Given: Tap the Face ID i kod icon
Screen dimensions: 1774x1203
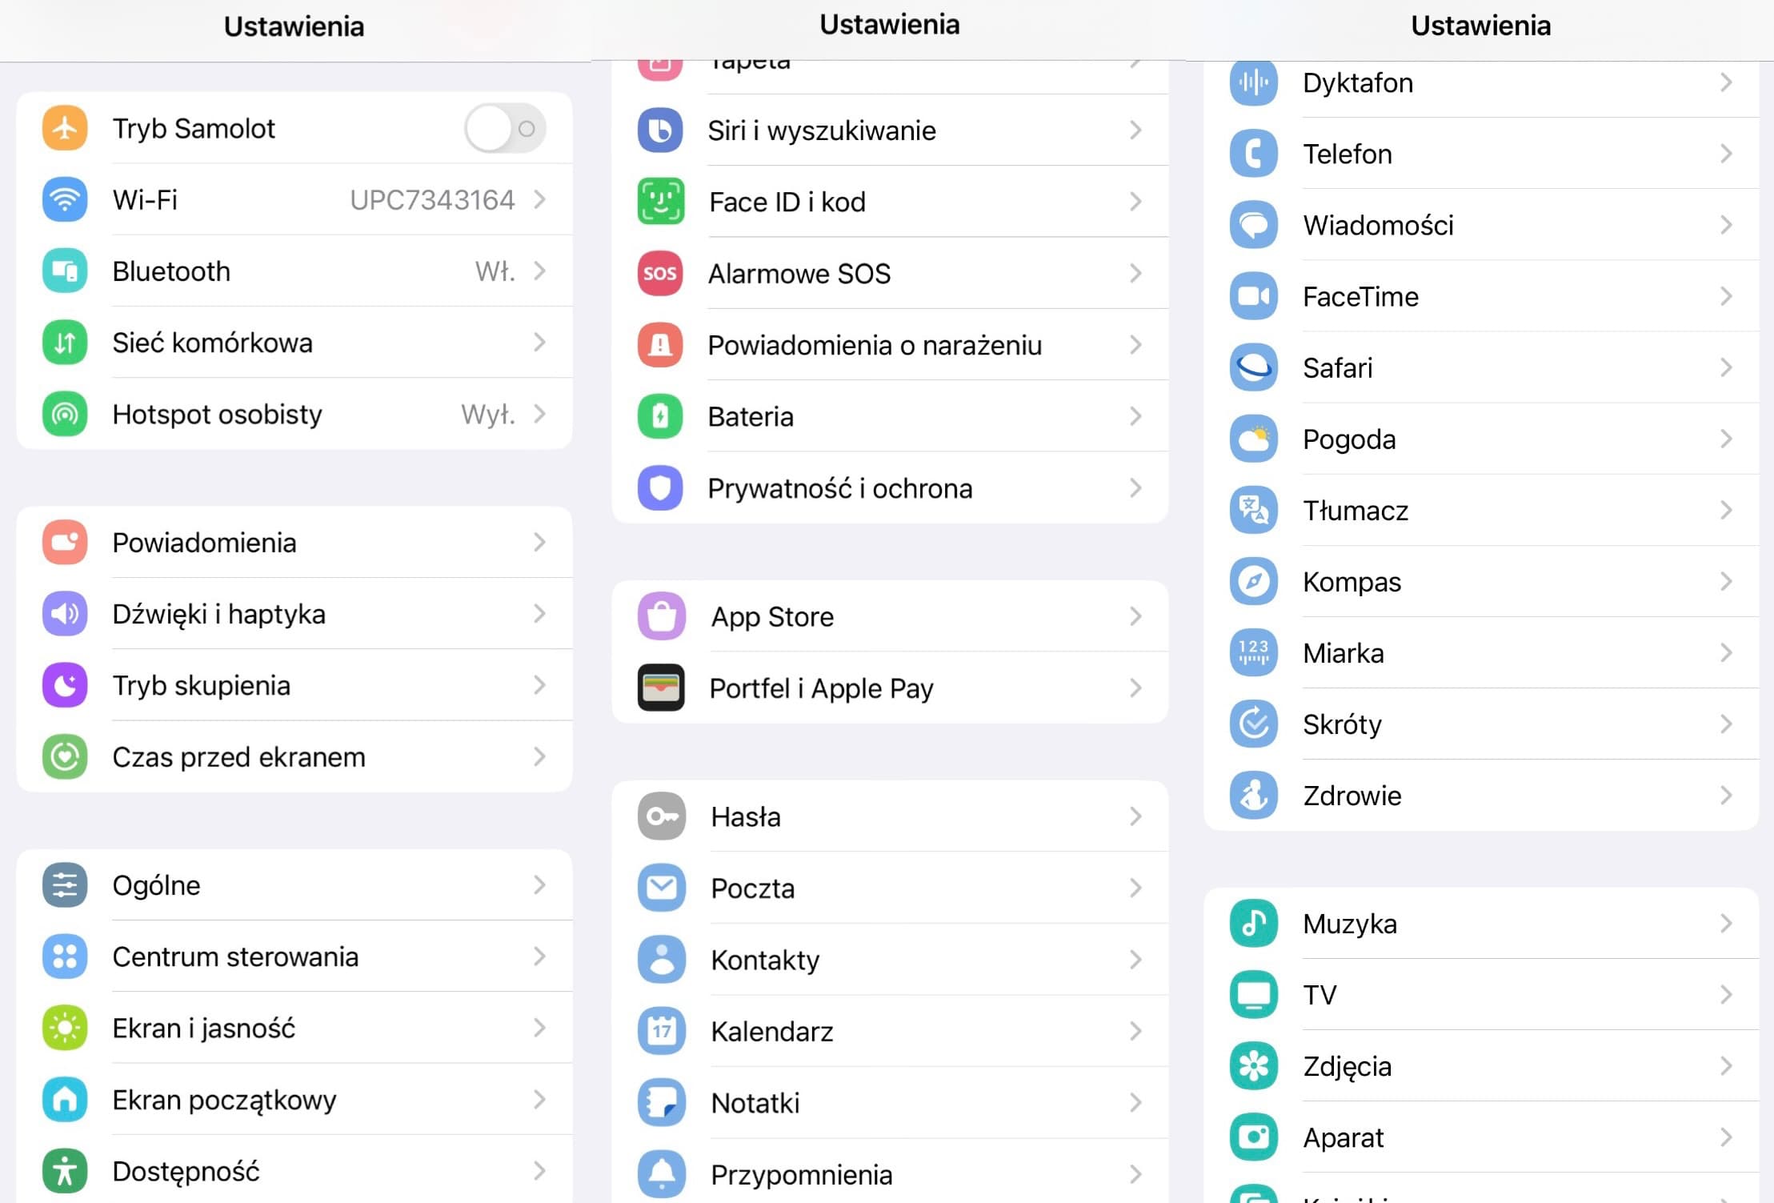Looking at the screenshot, I should [660, 202].
